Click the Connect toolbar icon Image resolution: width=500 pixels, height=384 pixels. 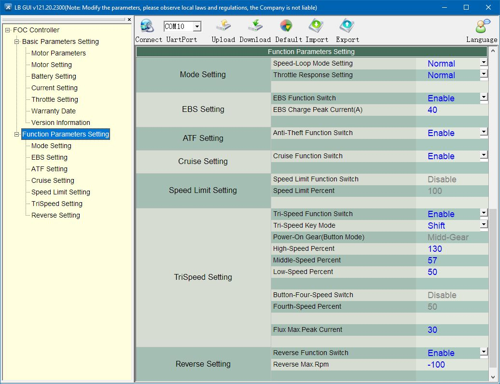146,26
